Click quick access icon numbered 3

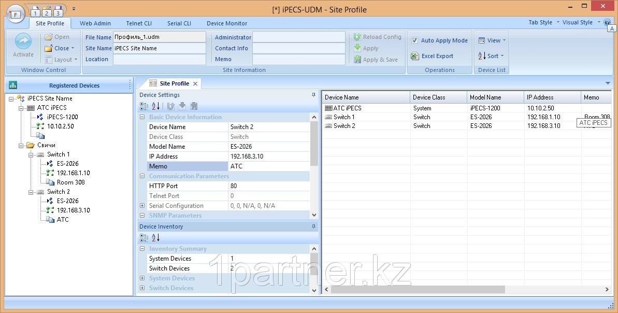(58, 11)
